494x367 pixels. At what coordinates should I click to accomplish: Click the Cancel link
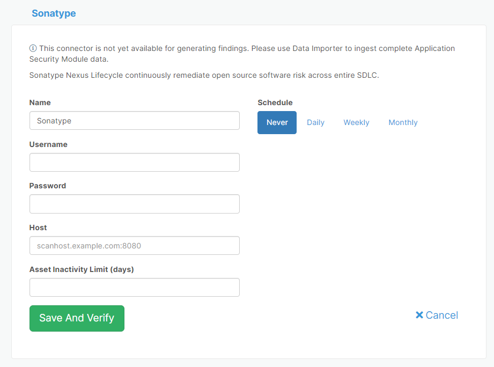tap(441, 315)
